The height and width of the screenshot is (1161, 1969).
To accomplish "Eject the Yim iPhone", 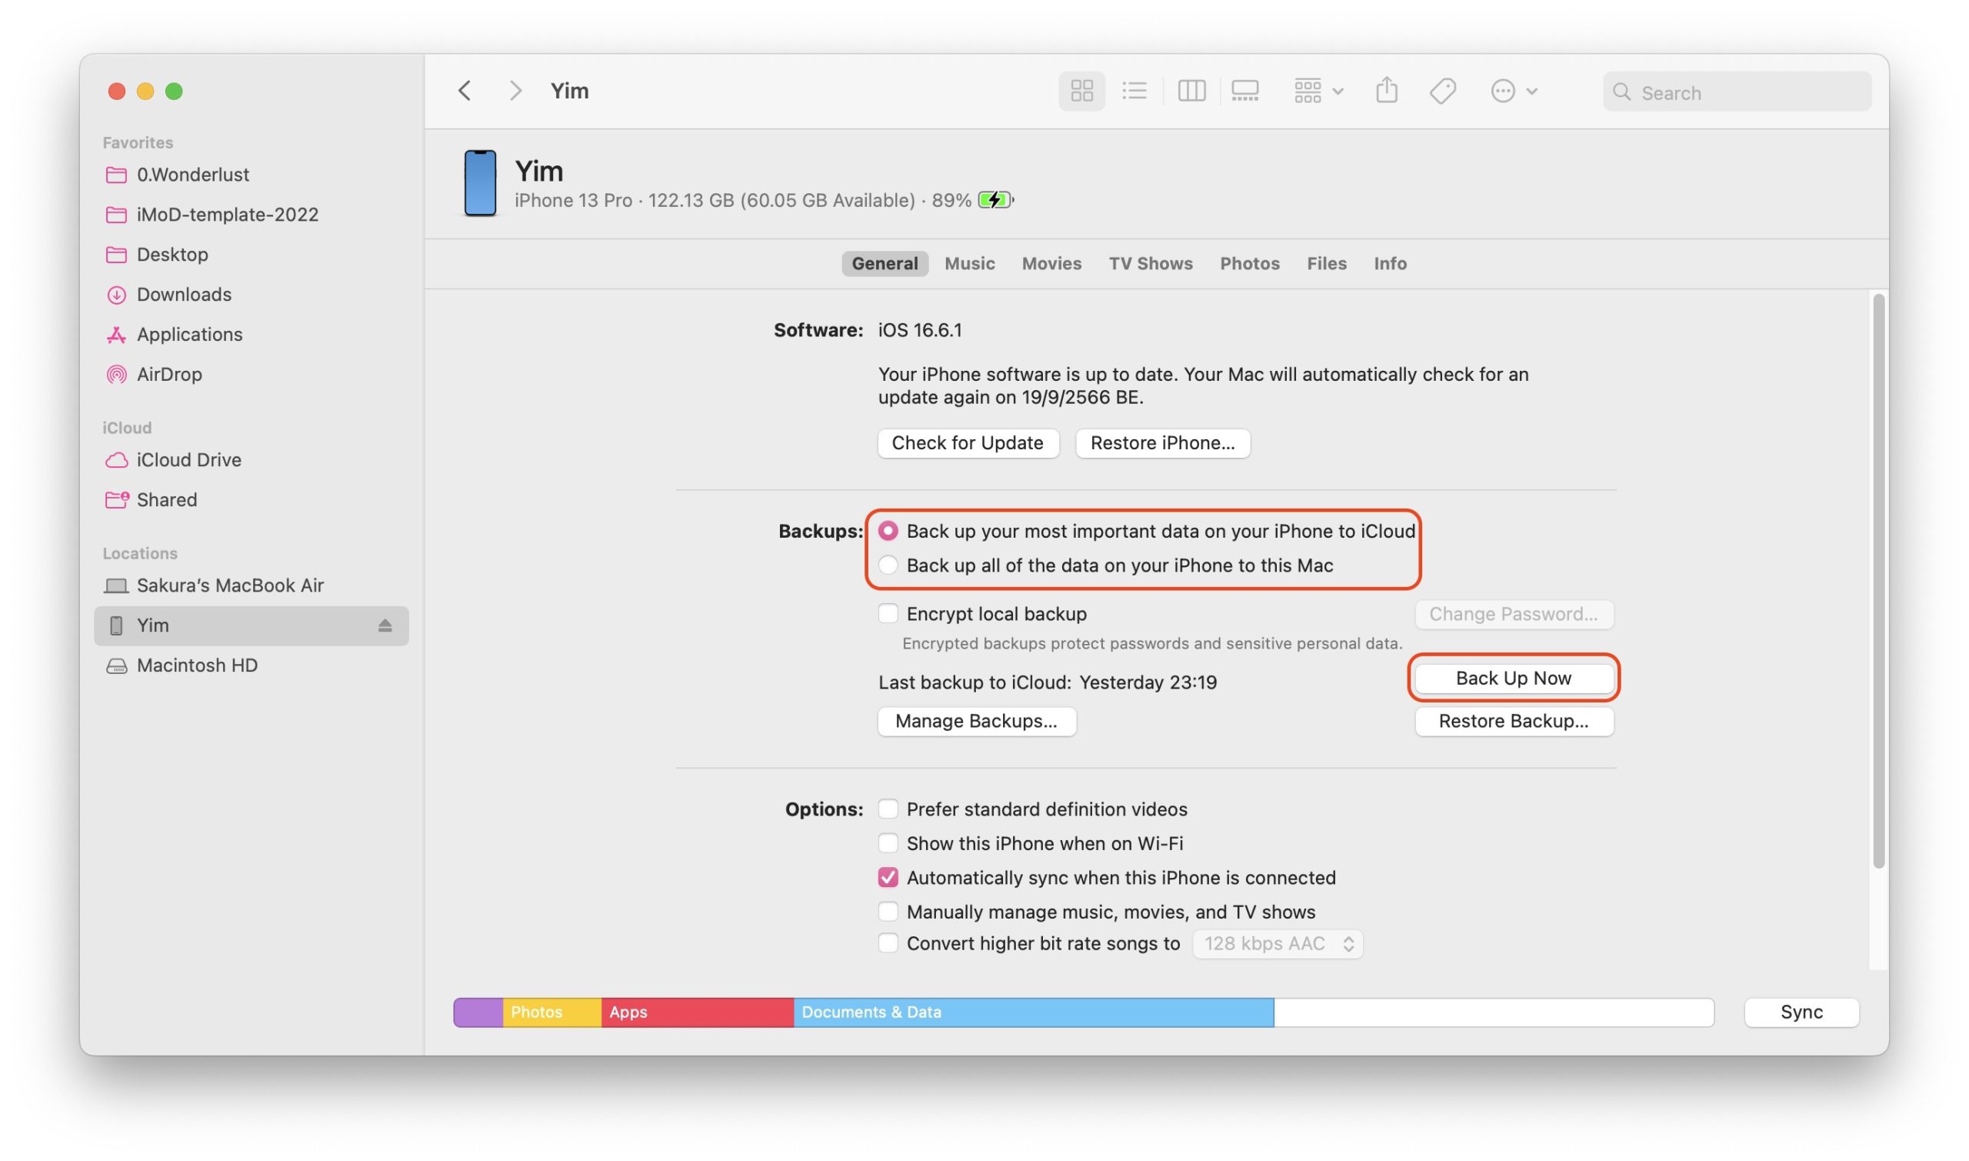I will pyautogui.click(x=385, y=626).
